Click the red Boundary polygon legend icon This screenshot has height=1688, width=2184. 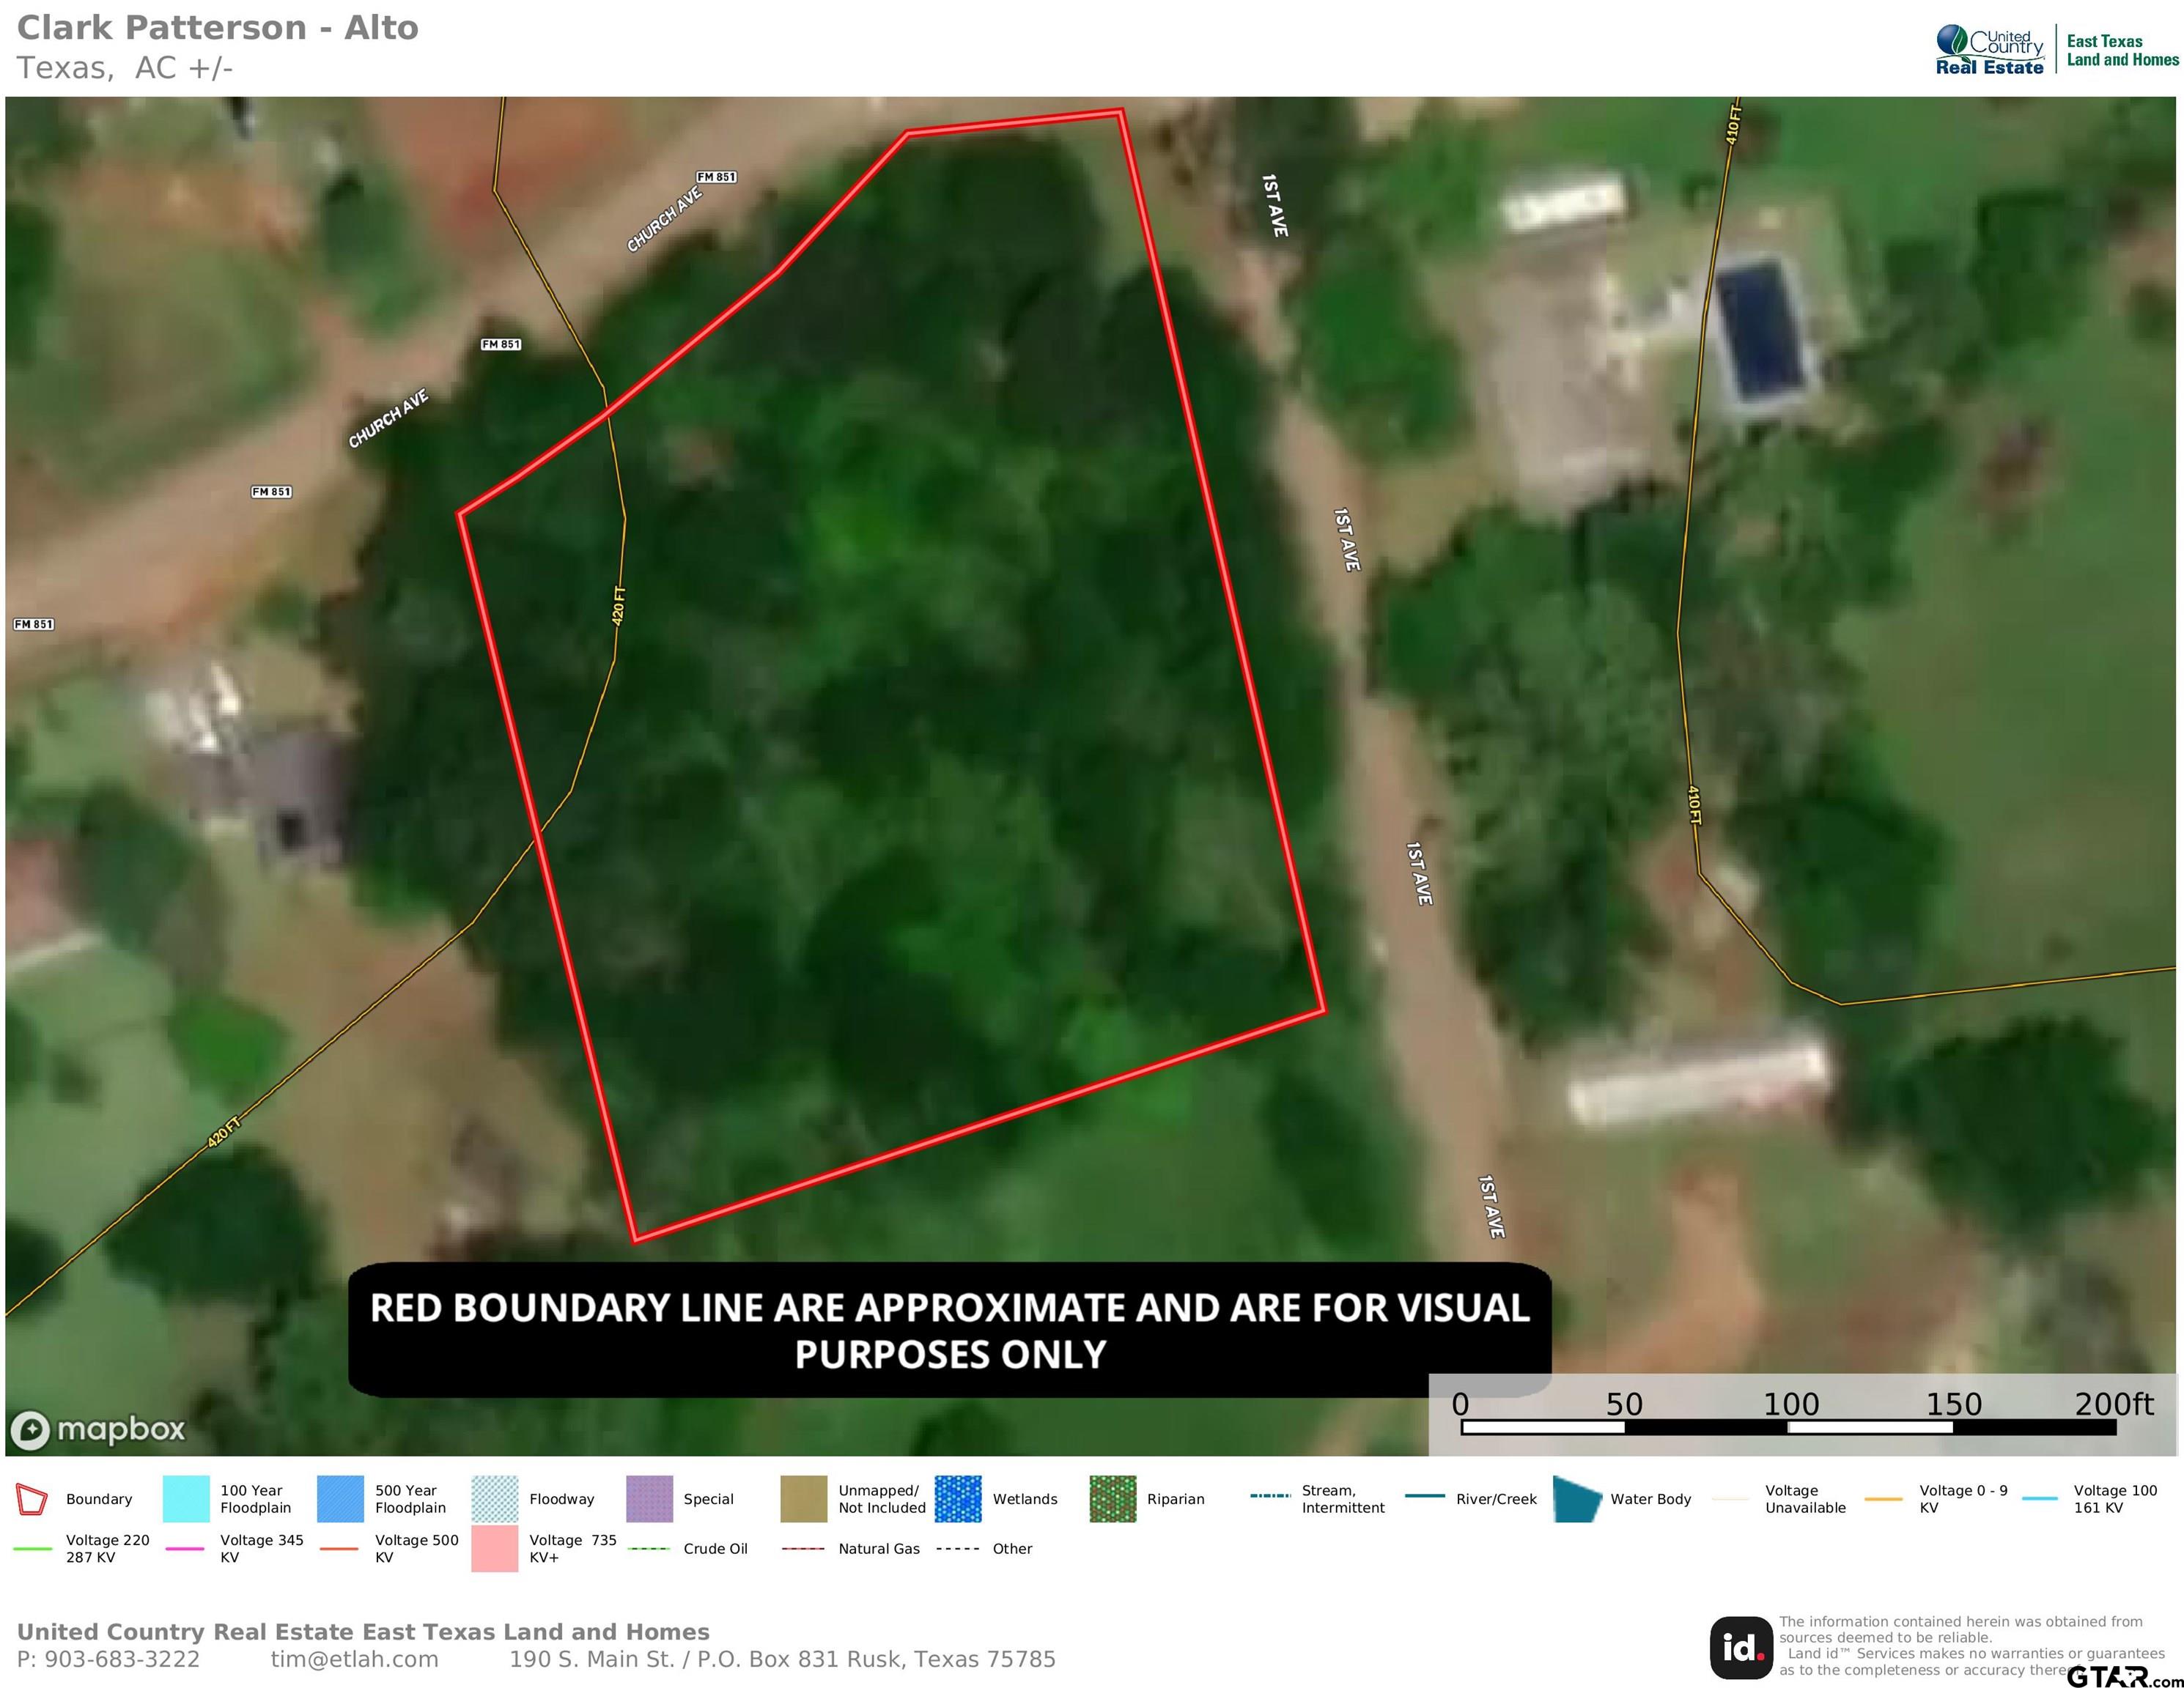(x=31, y=1499)
